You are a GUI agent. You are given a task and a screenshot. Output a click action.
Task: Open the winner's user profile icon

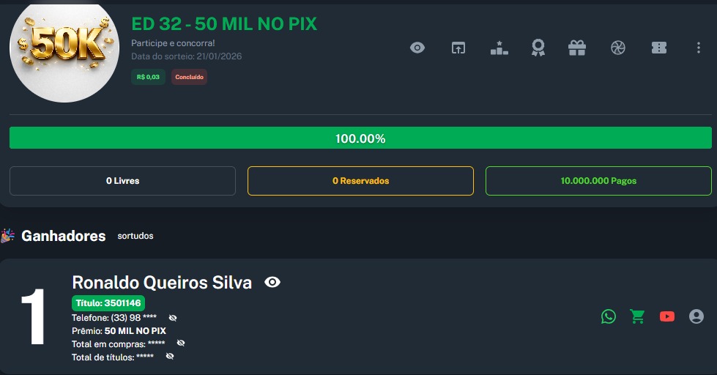tap(696, 316)
